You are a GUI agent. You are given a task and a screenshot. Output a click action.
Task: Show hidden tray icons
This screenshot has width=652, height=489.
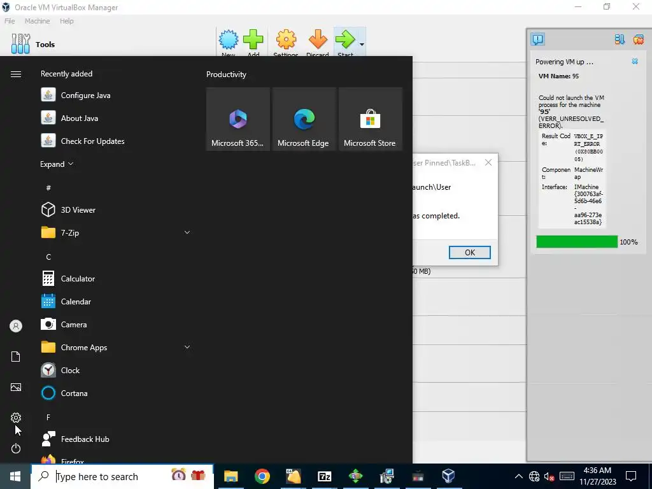[518, 476]
